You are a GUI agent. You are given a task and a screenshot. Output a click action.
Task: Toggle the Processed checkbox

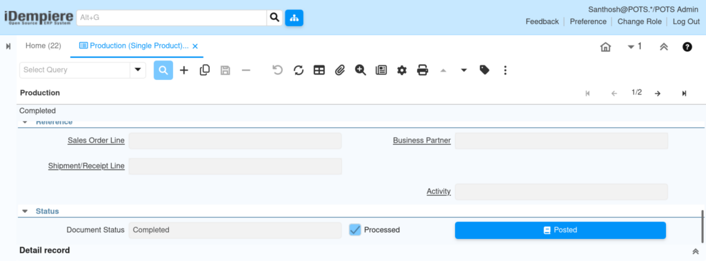click(x=355, y=230)
